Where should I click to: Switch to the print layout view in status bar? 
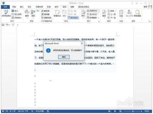[x=115, y=111]
